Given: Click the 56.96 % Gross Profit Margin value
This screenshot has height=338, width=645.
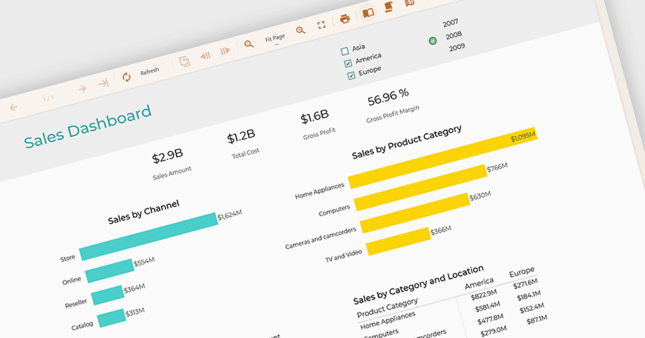Looking at the screenshot, I should 389,97.
